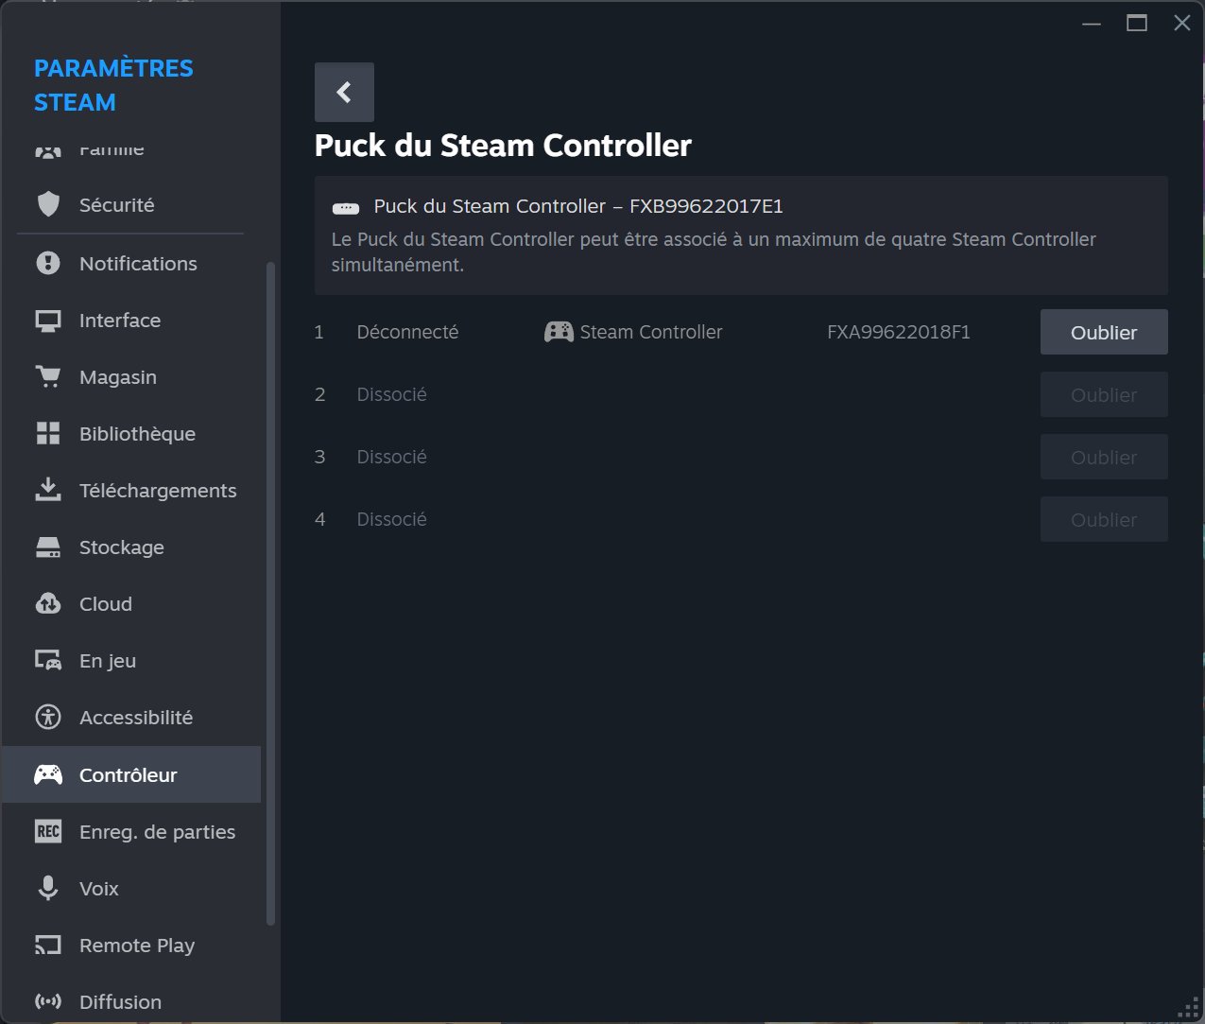Image resolution: width=1205 pixels, height=1024 pixels.
Task: Open Remote Play settings
Action: 131,946
